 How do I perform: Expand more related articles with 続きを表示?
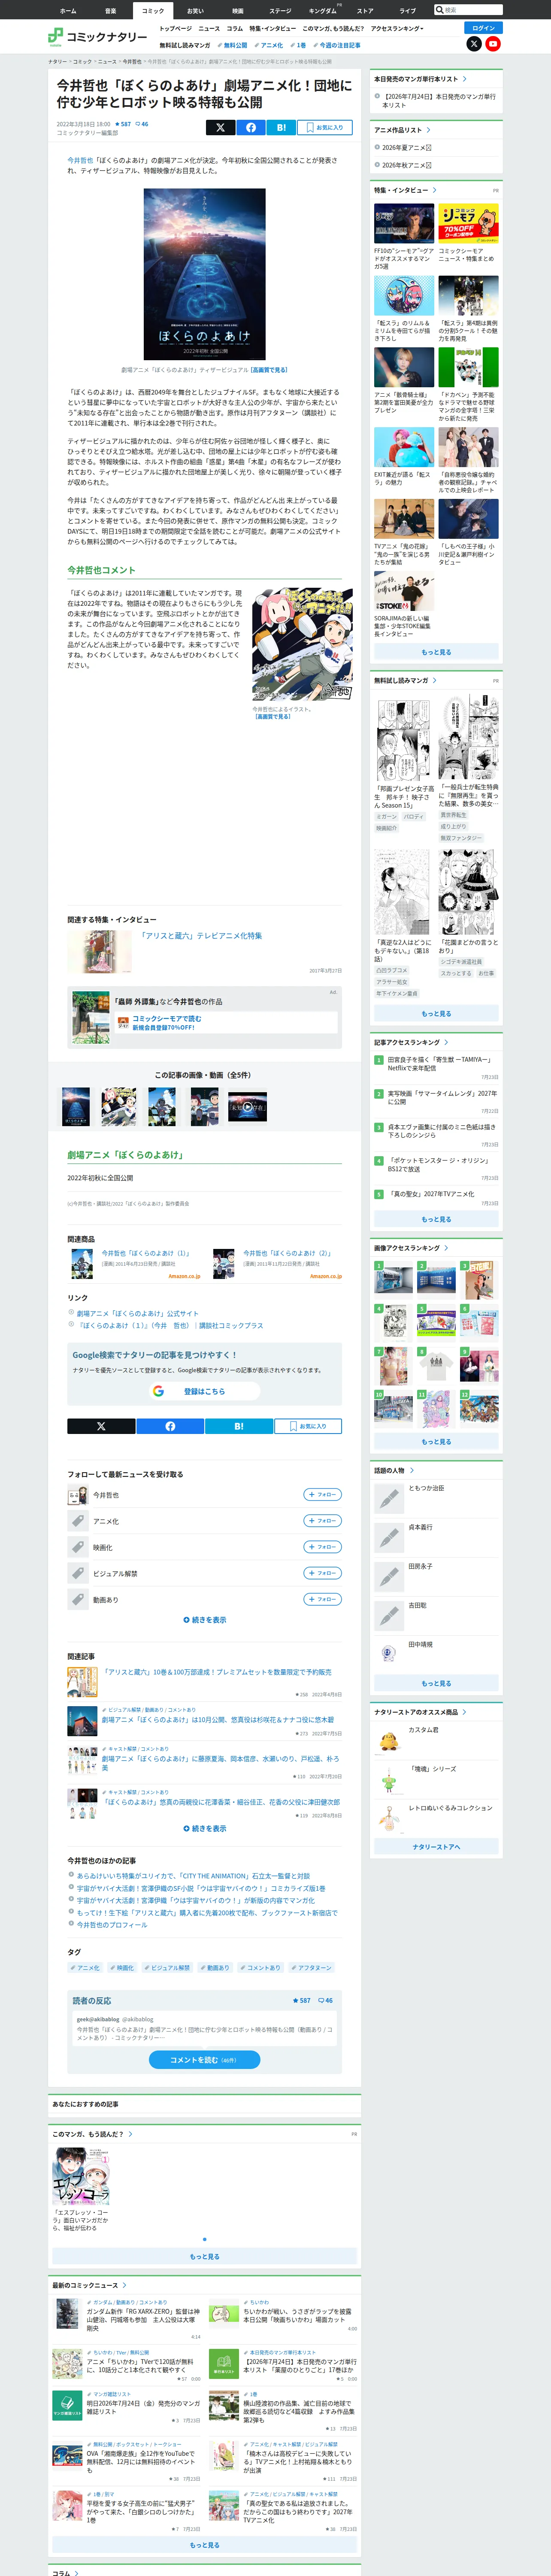[x=205, y=1829]
